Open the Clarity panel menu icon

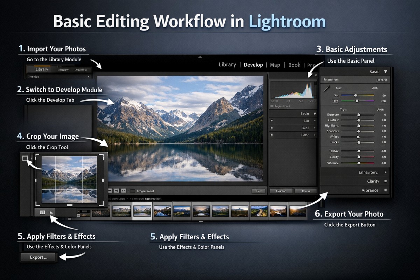coord(385,181)
